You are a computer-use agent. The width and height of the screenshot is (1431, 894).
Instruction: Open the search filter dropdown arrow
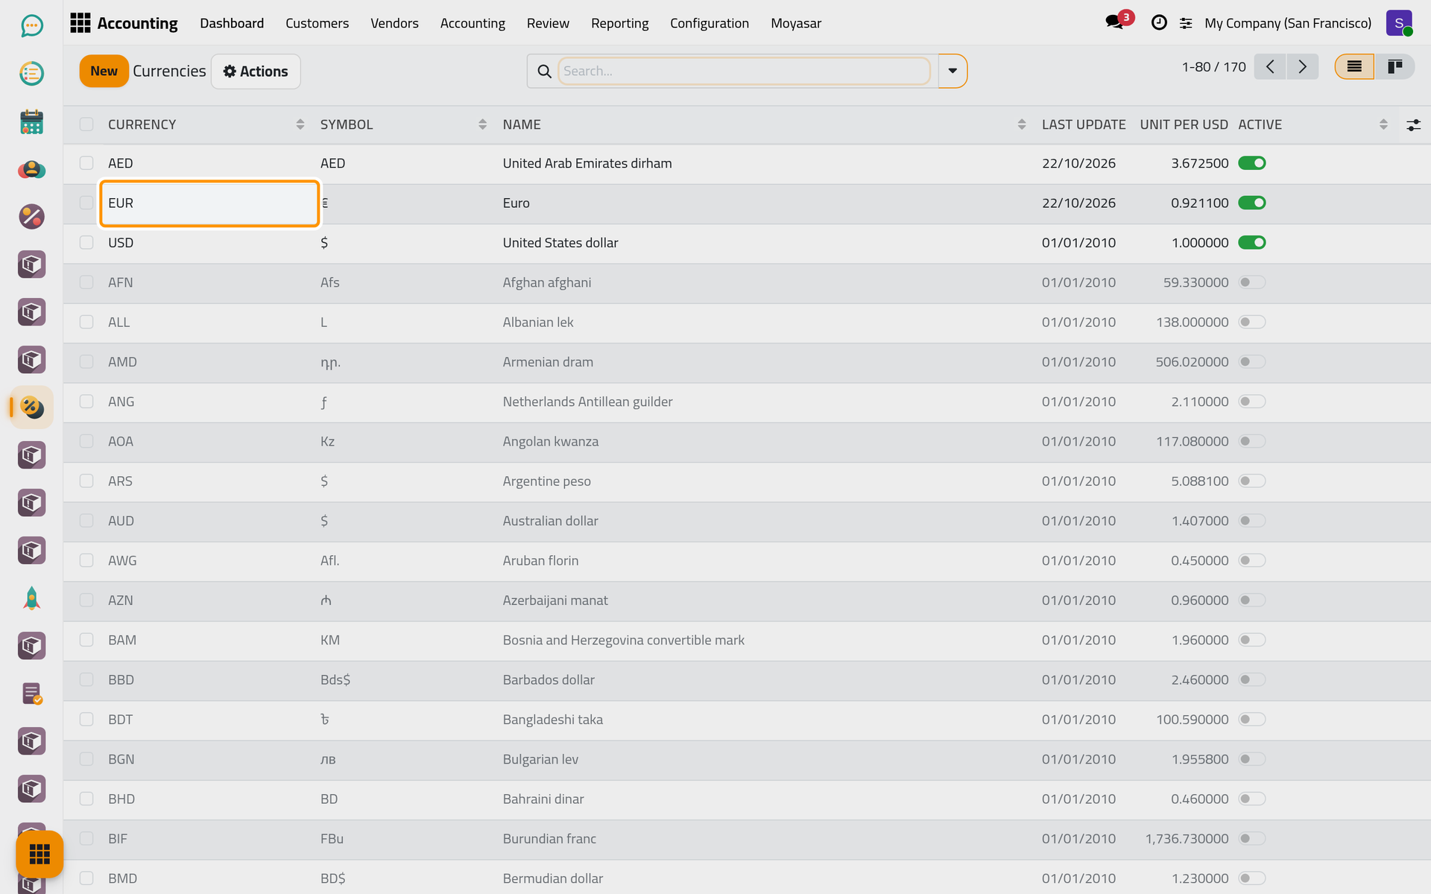tap(953, 71)
